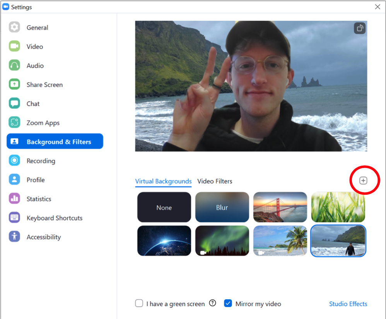Choose the Golden Gate Bridge background
The height and width of the screenshot is (319, 386).
(x=280, y=207)
